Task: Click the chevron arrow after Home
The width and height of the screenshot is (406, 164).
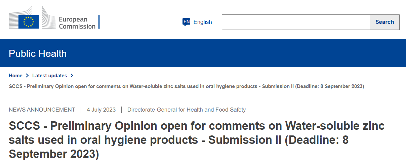Action: [27, 76]
